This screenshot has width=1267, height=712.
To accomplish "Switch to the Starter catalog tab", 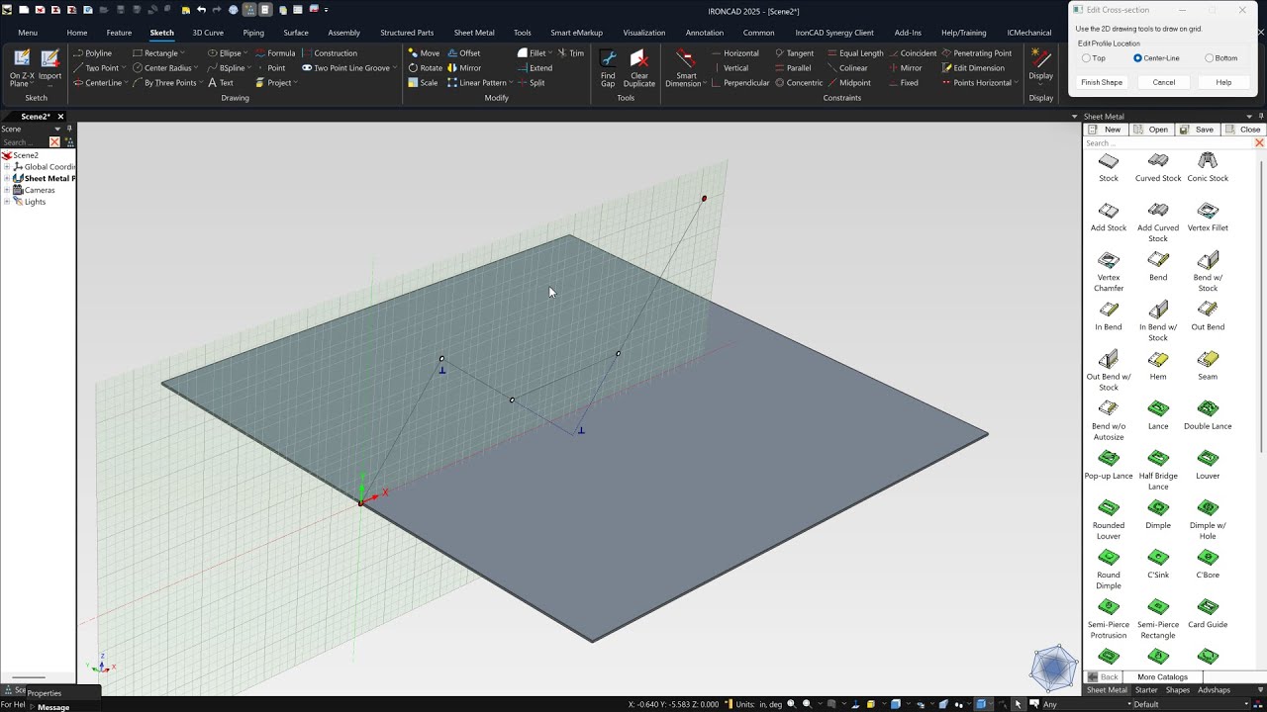I will click(x=1146, y=690).
